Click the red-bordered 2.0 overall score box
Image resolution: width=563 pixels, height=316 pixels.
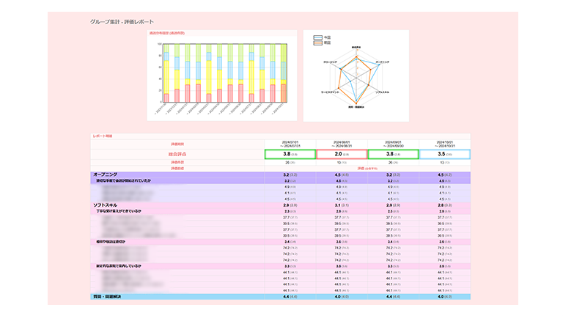pyautogui.click(x=341, y=155)
